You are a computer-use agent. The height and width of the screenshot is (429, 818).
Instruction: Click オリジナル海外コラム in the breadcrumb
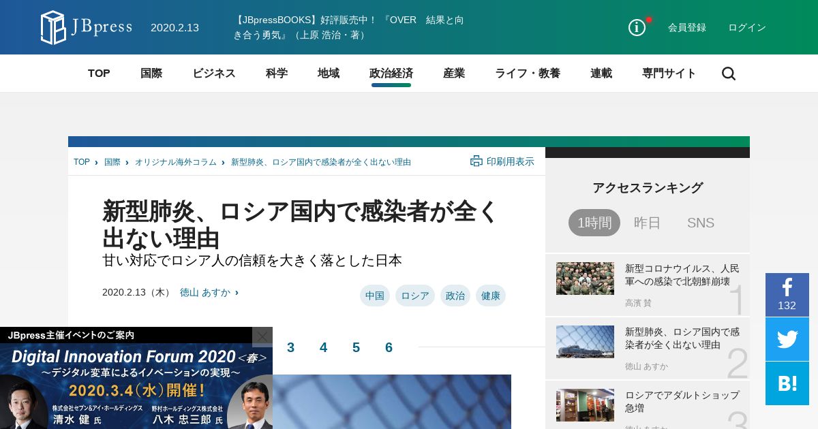[176, 162]
